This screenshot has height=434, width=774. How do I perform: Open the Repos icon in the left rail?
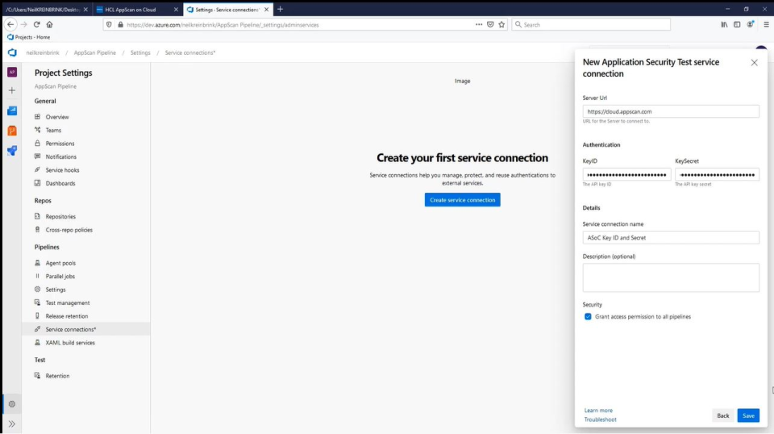click(12, 131)
